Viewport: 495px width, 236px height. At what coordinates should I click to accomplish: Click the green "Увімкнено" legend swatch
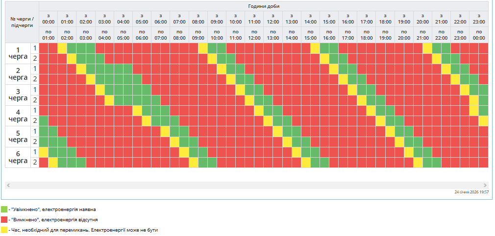[4, 210]
